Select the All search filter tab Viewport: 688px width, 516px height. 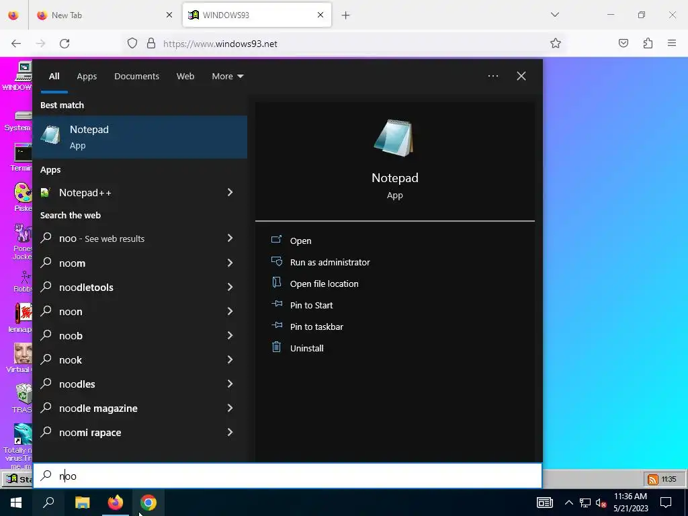pos(54,77)
